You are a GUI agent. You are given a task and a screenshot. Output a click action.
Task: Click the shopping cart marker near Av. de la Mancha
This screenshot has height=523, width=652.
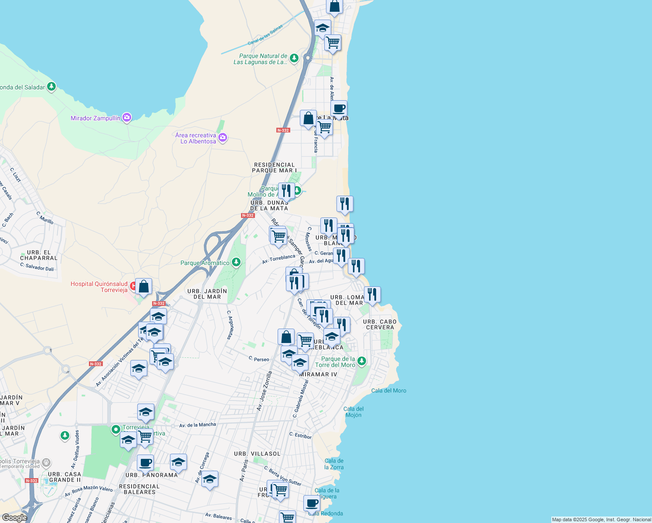[145, 438]
